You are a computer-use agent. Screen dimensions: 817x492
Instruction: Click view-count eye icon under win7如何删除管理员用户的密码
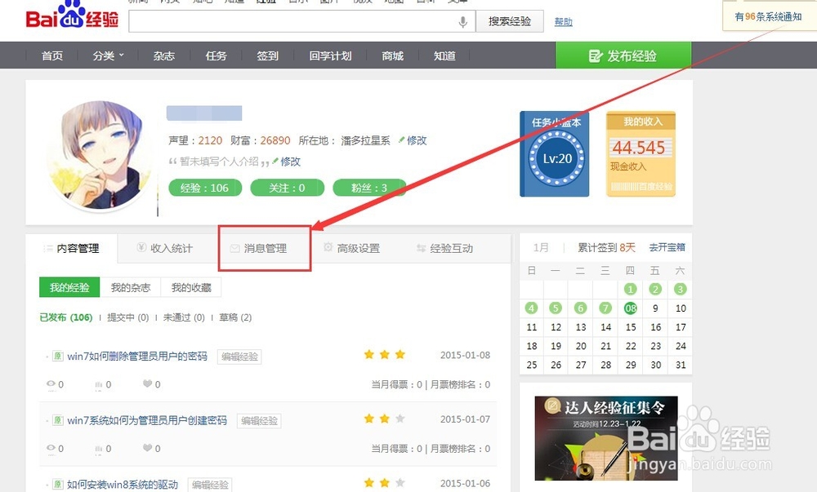point(51,383)
